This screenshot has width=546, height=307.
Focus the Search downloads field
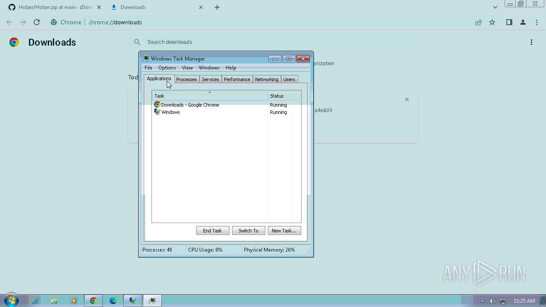(x=273, y=42)
